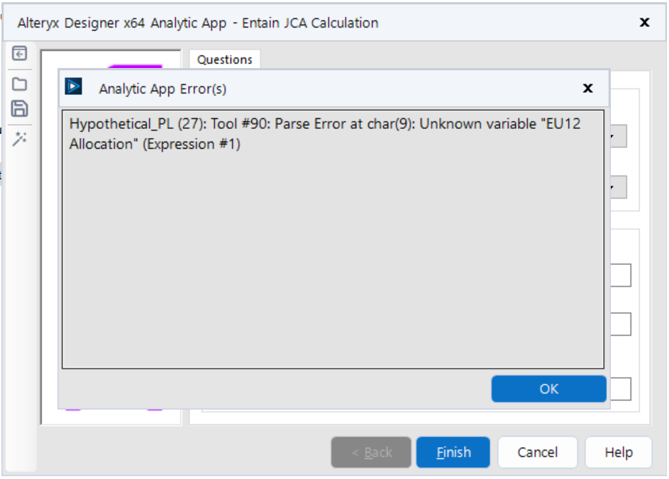Click the middle text box behind dialog
The image size is (669, 479).
[620, 325]
